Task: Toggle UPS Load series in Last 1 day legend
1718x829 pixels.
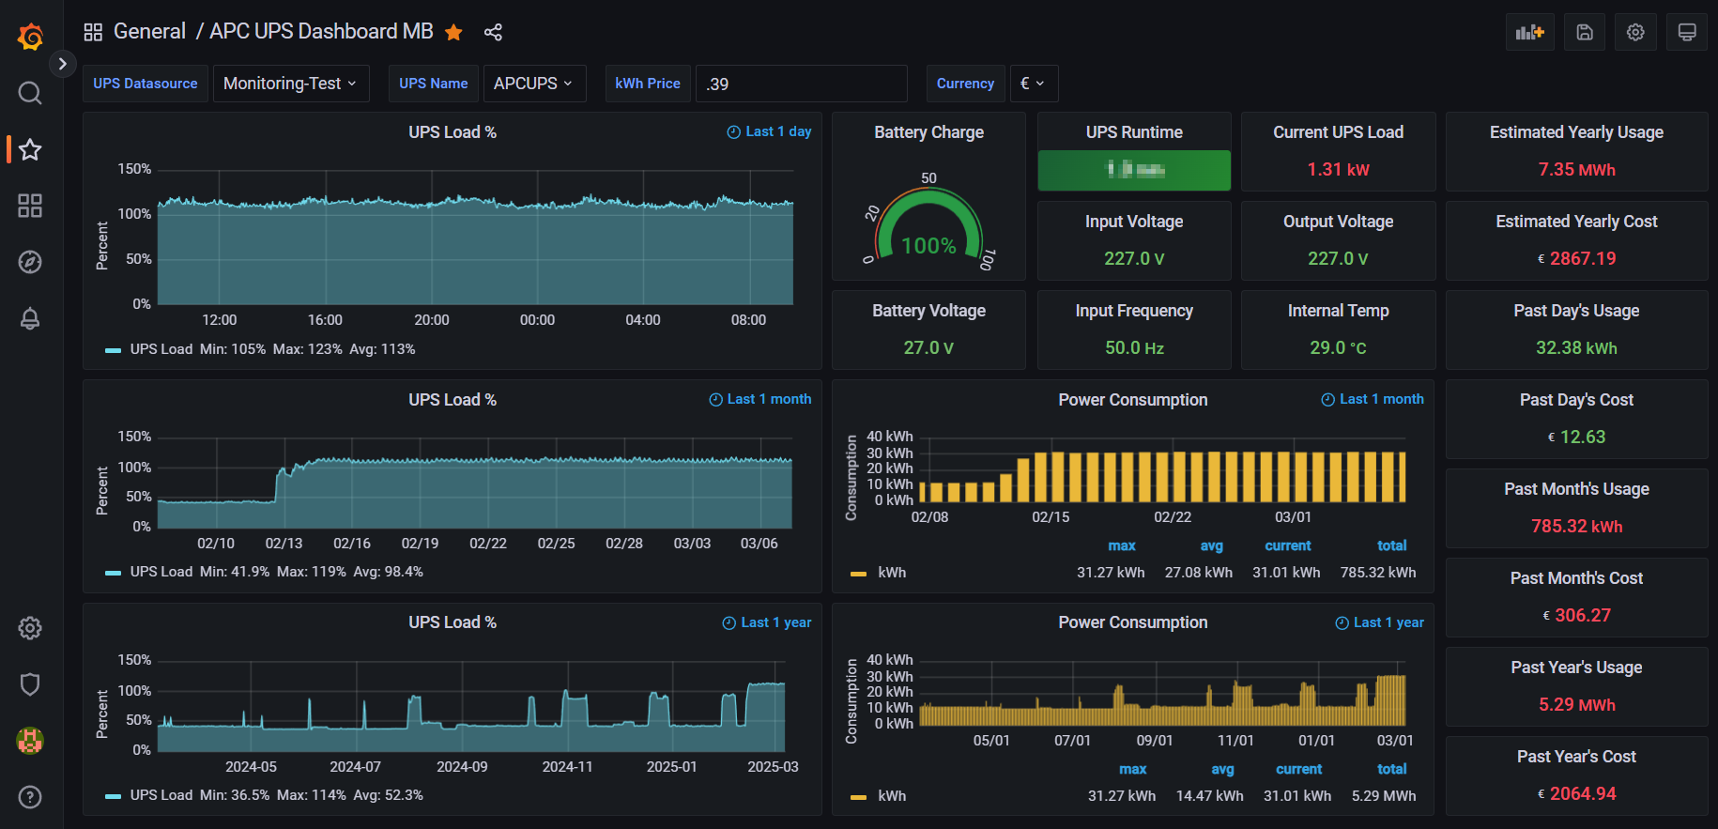Action: (x=161, y=349)
